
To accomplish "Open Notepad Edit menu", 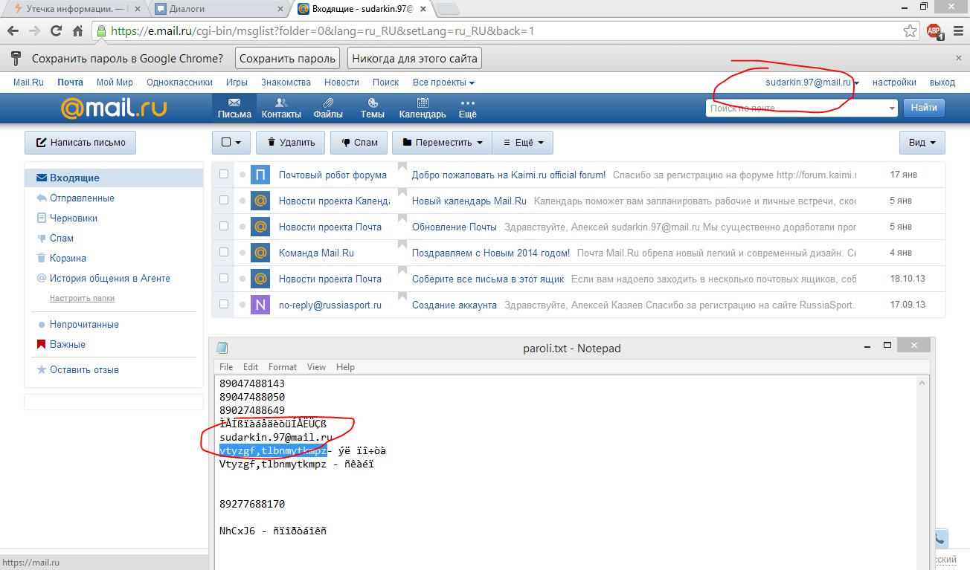I will pyautogui.click(x=251, y=367).
